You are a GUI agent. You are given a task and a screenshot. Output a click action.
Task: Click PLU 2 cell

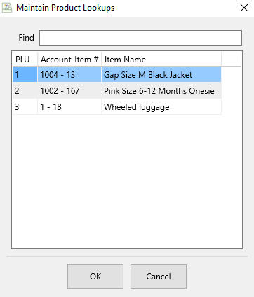click(25, 90)
